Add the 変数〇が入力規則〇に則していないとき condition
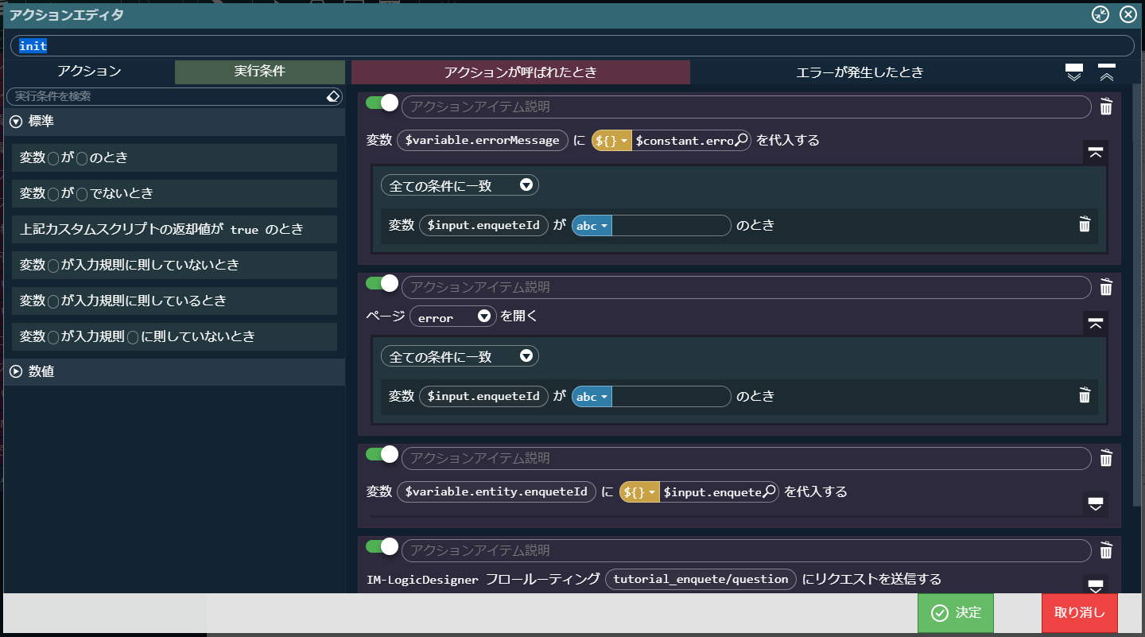Viewport: 1145px width, 637px height. (x=175, y=336)
